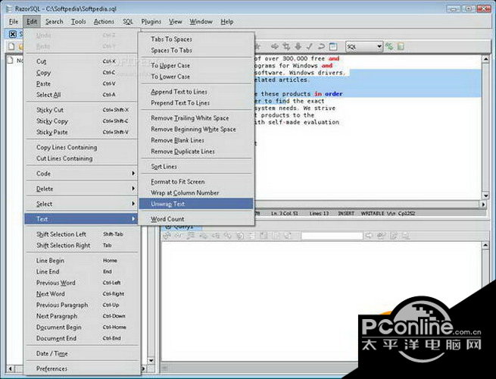The image size is (496, 379).
Task: Click the curved undo arrow toolbar icon
Action: [322, 46]
